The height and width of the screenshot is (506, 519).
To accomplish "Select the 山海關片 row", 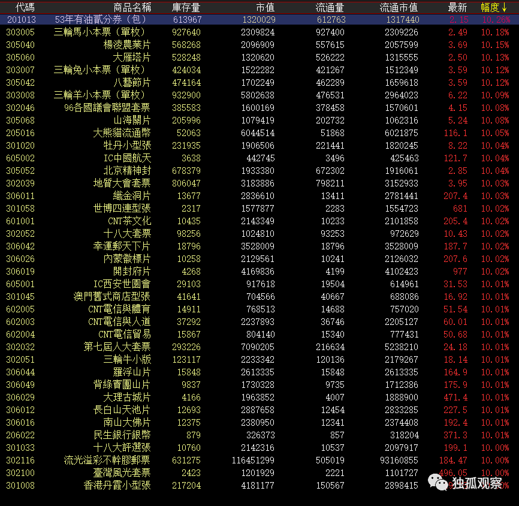I will point(259,121).
